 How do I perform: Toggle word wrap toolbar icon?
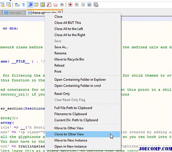click(17, 5)
